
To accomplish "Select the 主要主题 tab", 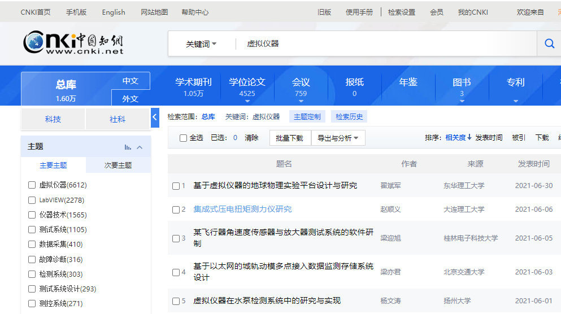I will [x=53, y=165].
